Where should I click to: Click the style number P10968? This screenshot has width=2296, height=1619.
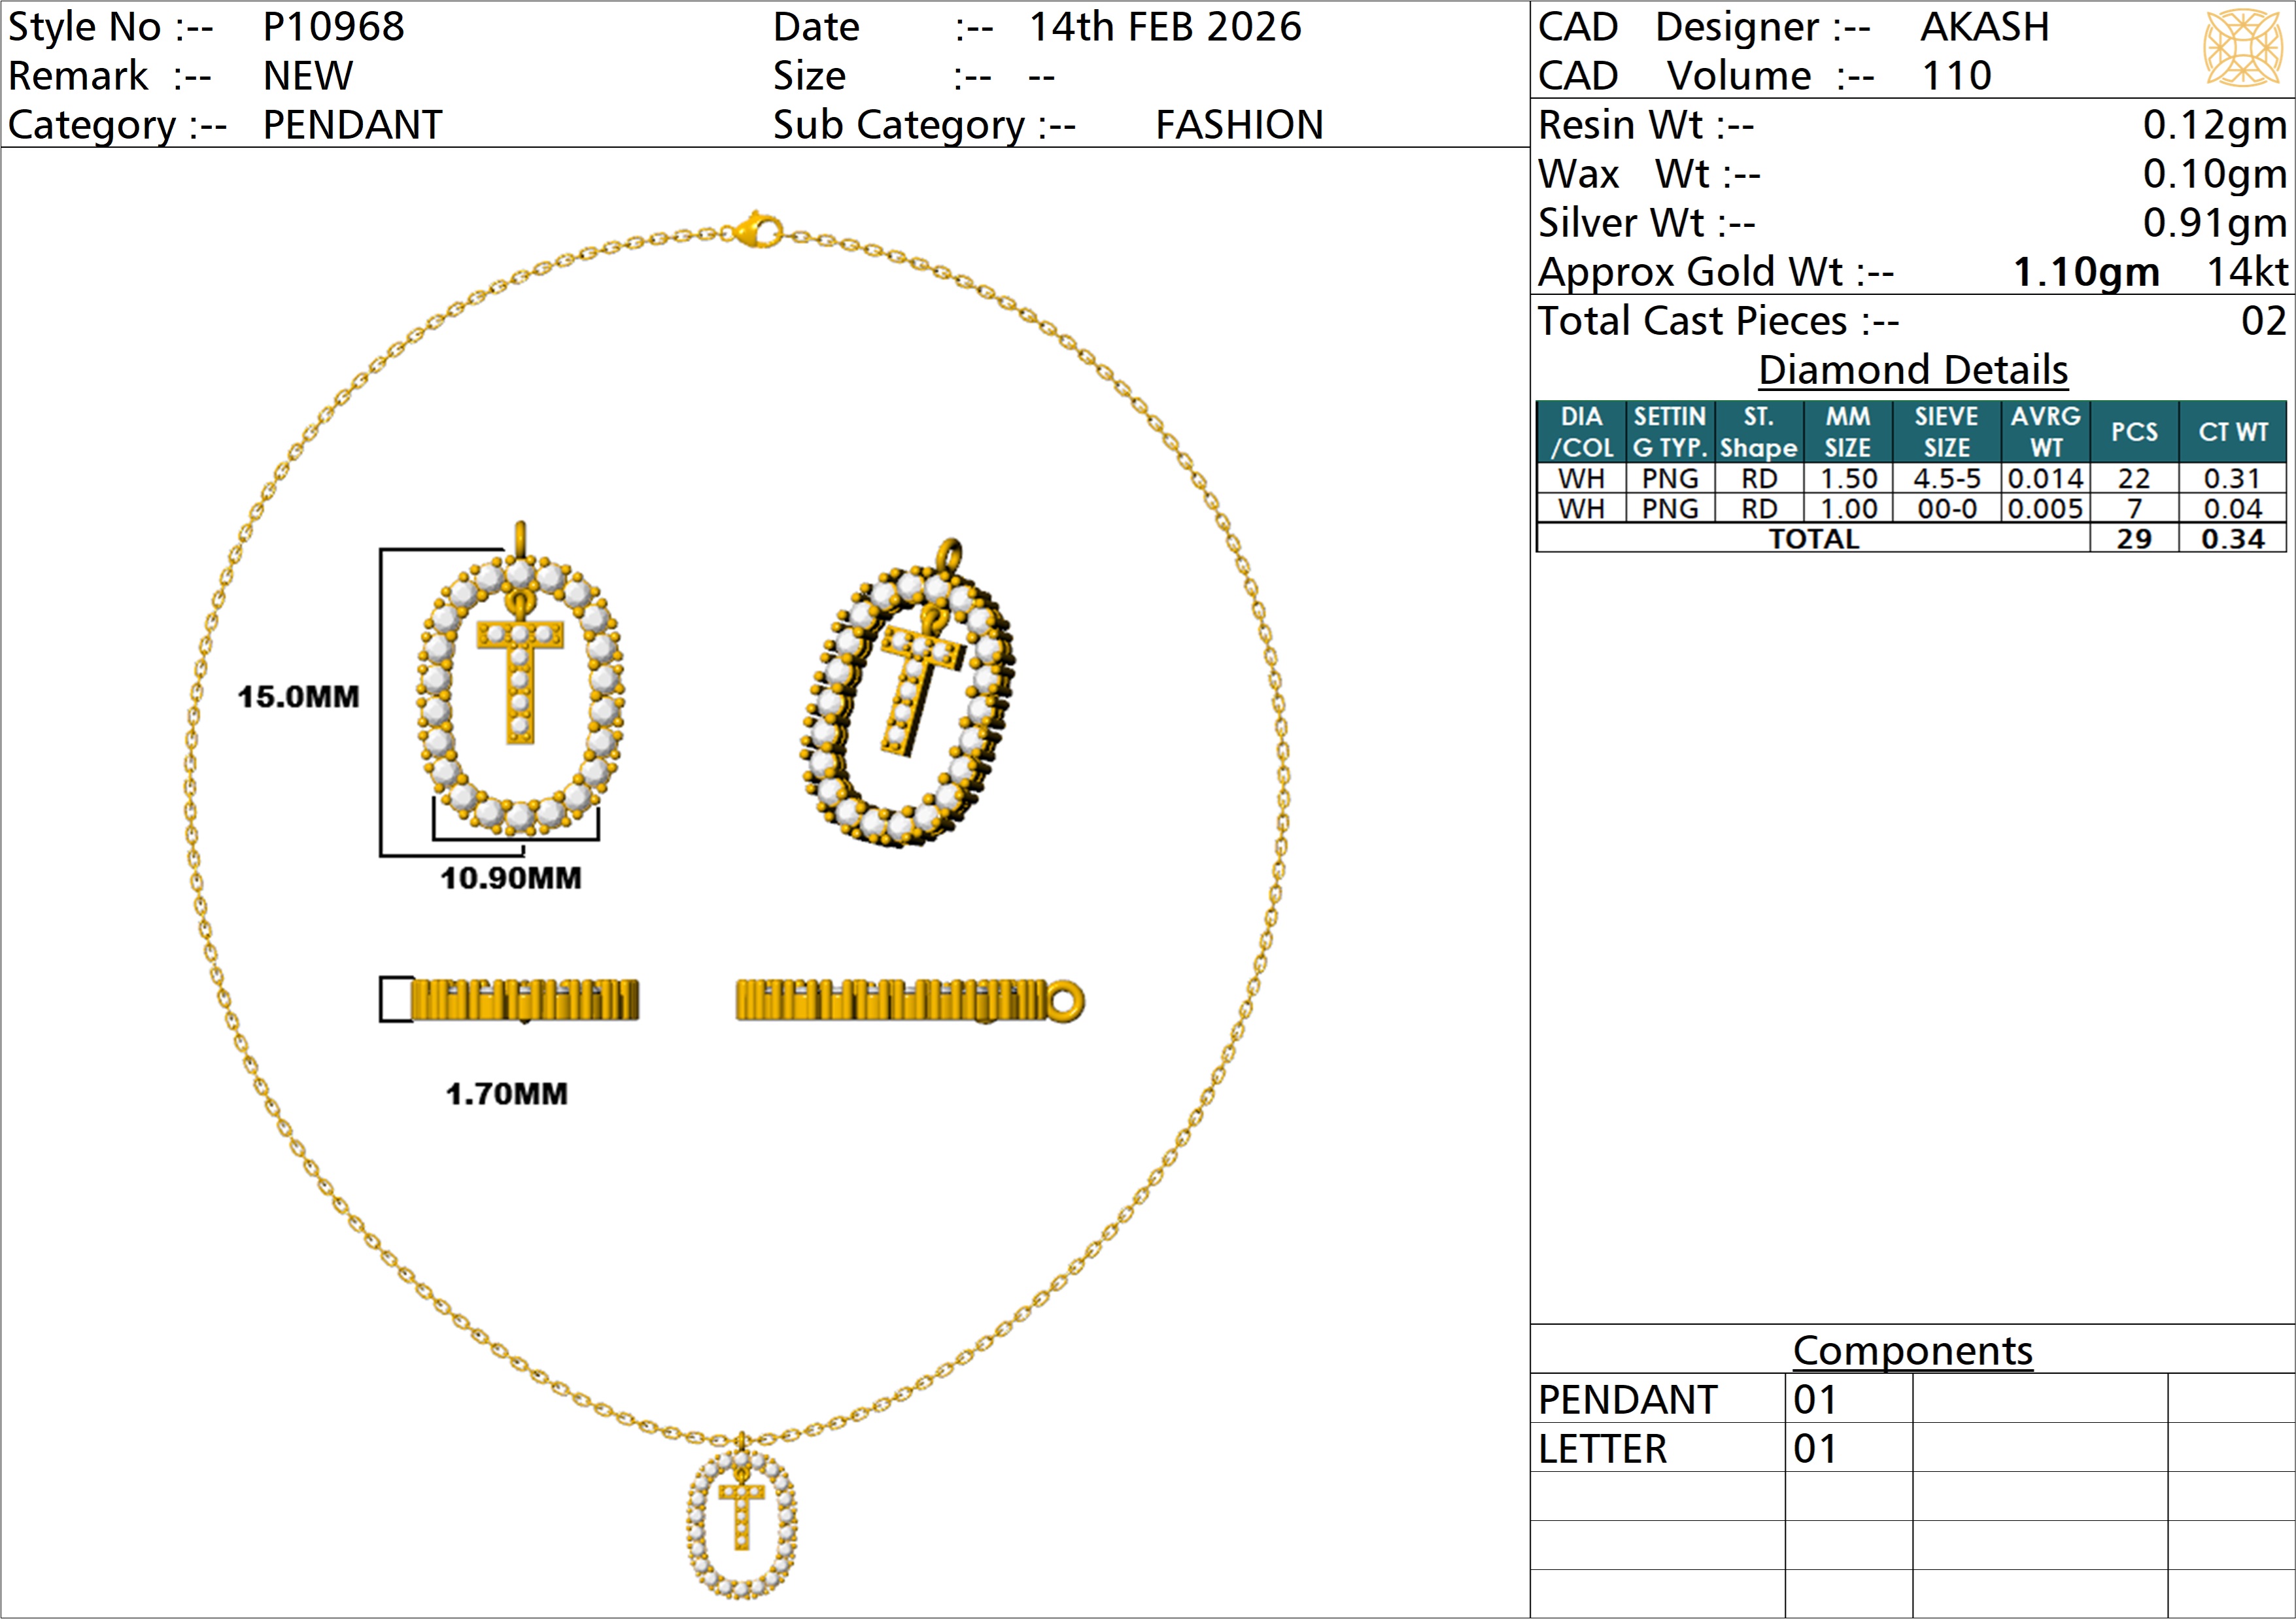tap(333, 27)
